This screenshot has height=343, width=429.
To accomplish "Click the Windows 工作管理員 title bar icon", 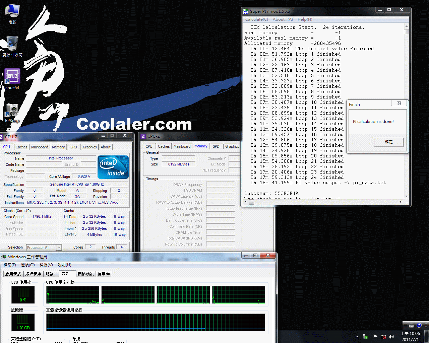I will pos(4,257).
